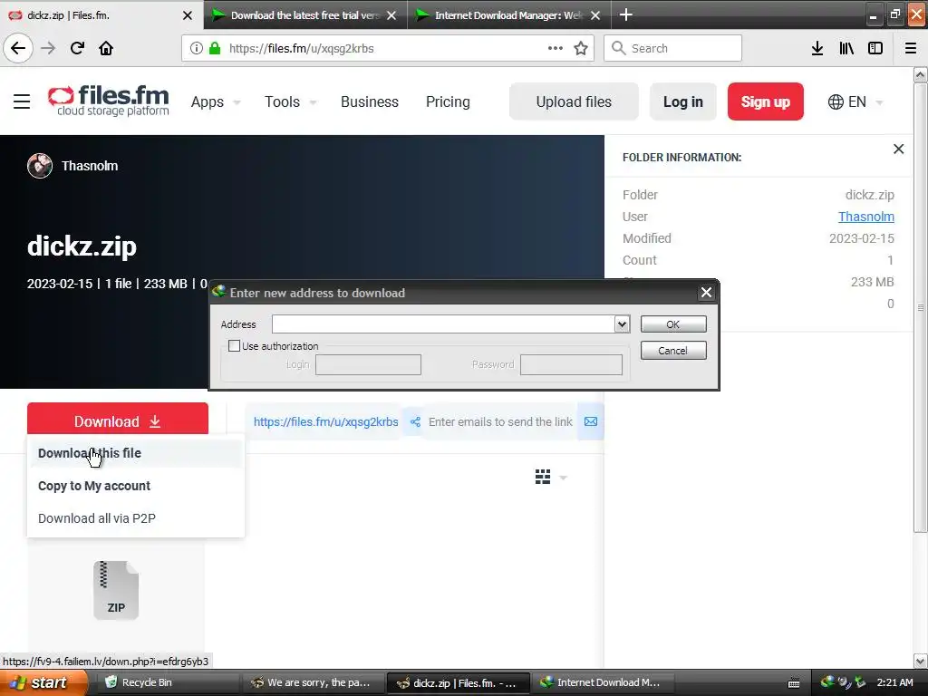Image resolution: width=928 pixels, height=696 pixels.
Task: Open the Business nav item
Action: [370, 101]
